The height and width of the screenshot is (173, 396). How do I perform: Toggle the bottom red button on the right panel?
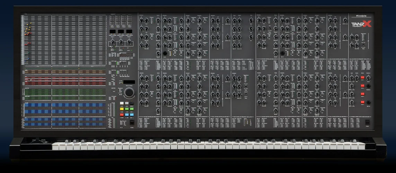pyautogui.click(x=362, y=102)
